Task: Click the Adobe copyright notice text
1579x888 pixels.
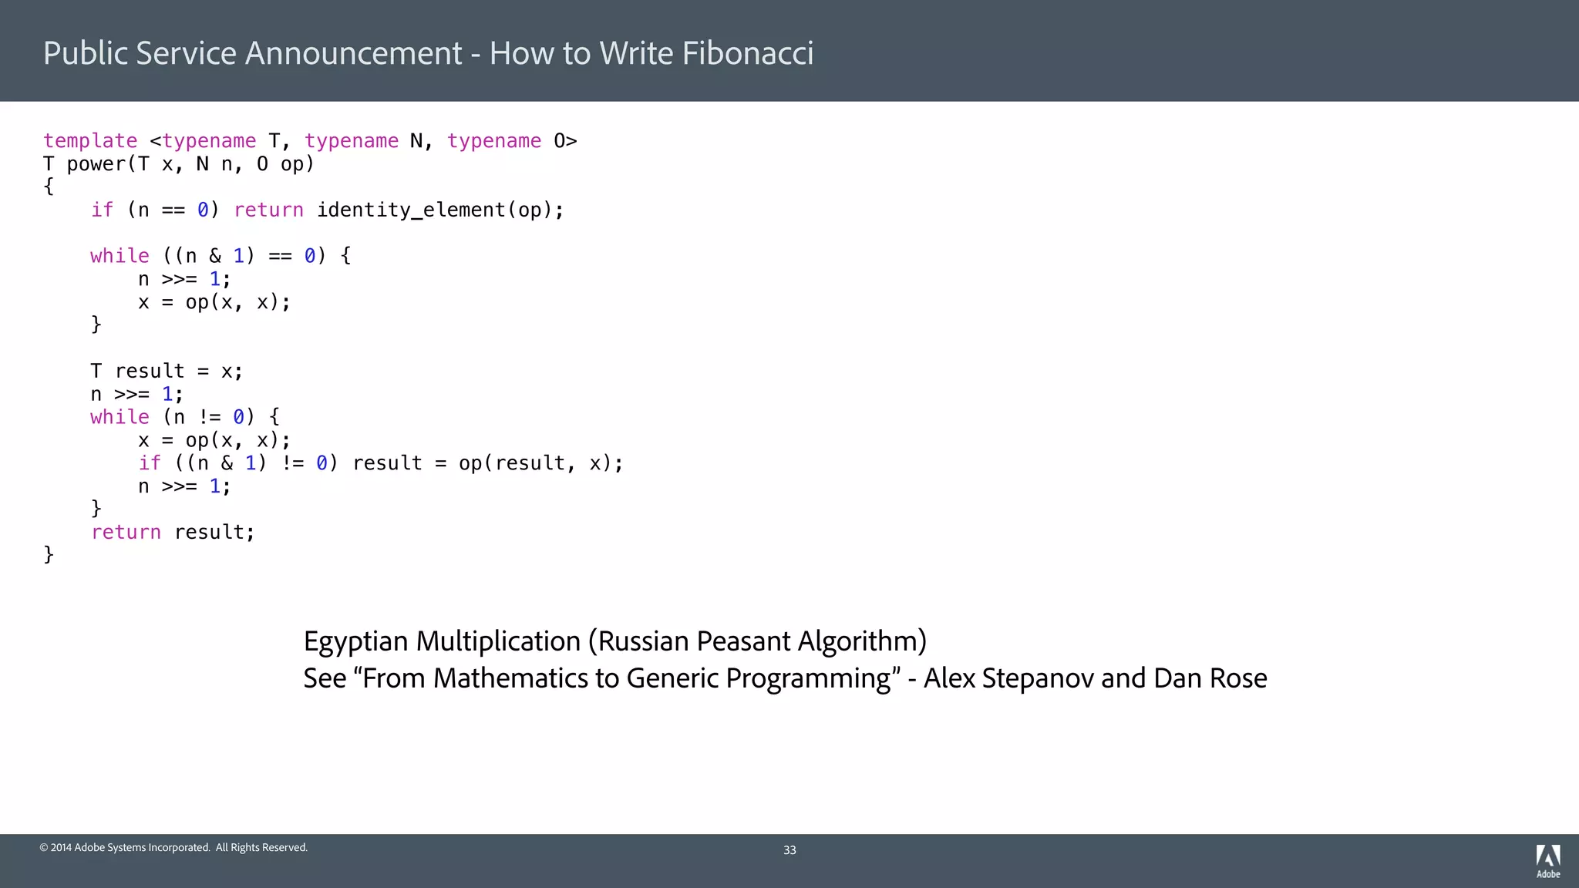Action: pos(173,847)
